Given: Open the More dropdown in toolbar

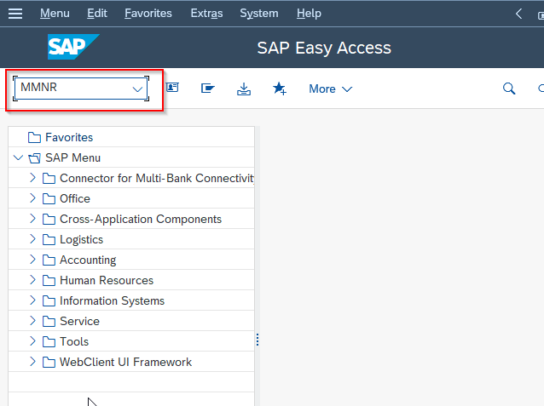Looking at the screenshot, I should click(331, 89).
